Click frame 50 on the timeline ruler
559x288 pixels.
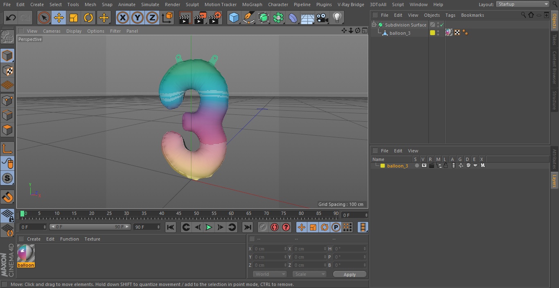click(x=196, y=213)
